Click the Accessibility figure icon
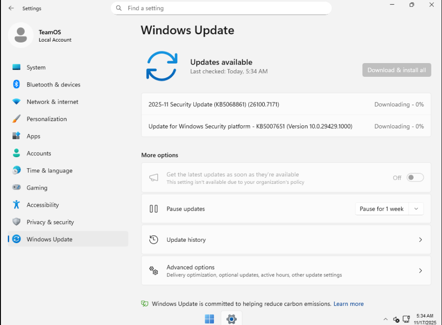 coord(16,205)
